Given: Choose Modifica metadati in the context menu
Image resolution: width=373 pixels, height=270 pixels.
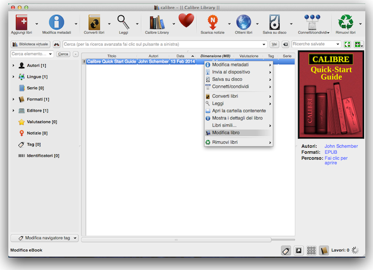Looking at the screenshot, I should [x=239, y=65].
